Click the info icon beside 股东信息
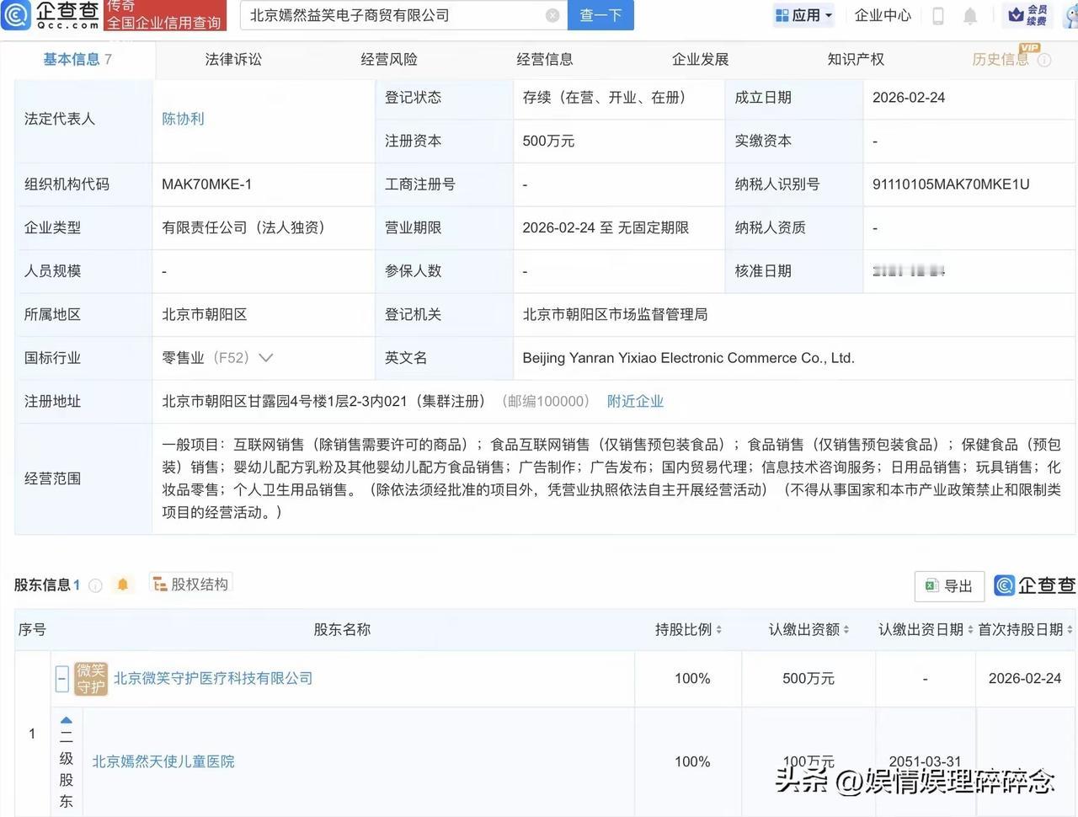 tap(95, 585)
